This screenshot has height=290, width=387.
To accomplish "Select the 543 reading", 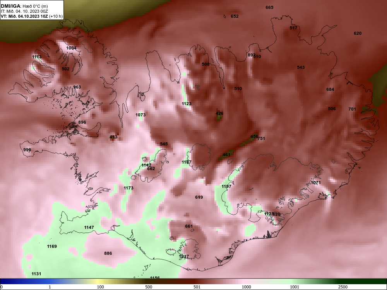I will point(301,67).
